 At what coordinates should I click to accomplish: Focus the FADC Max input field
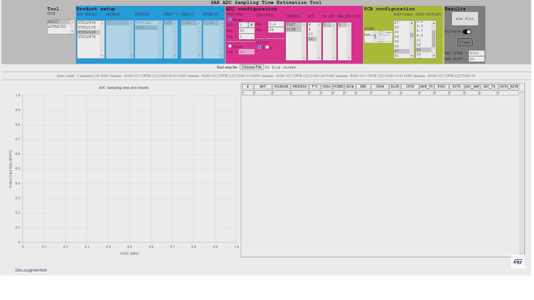point(246,30)
